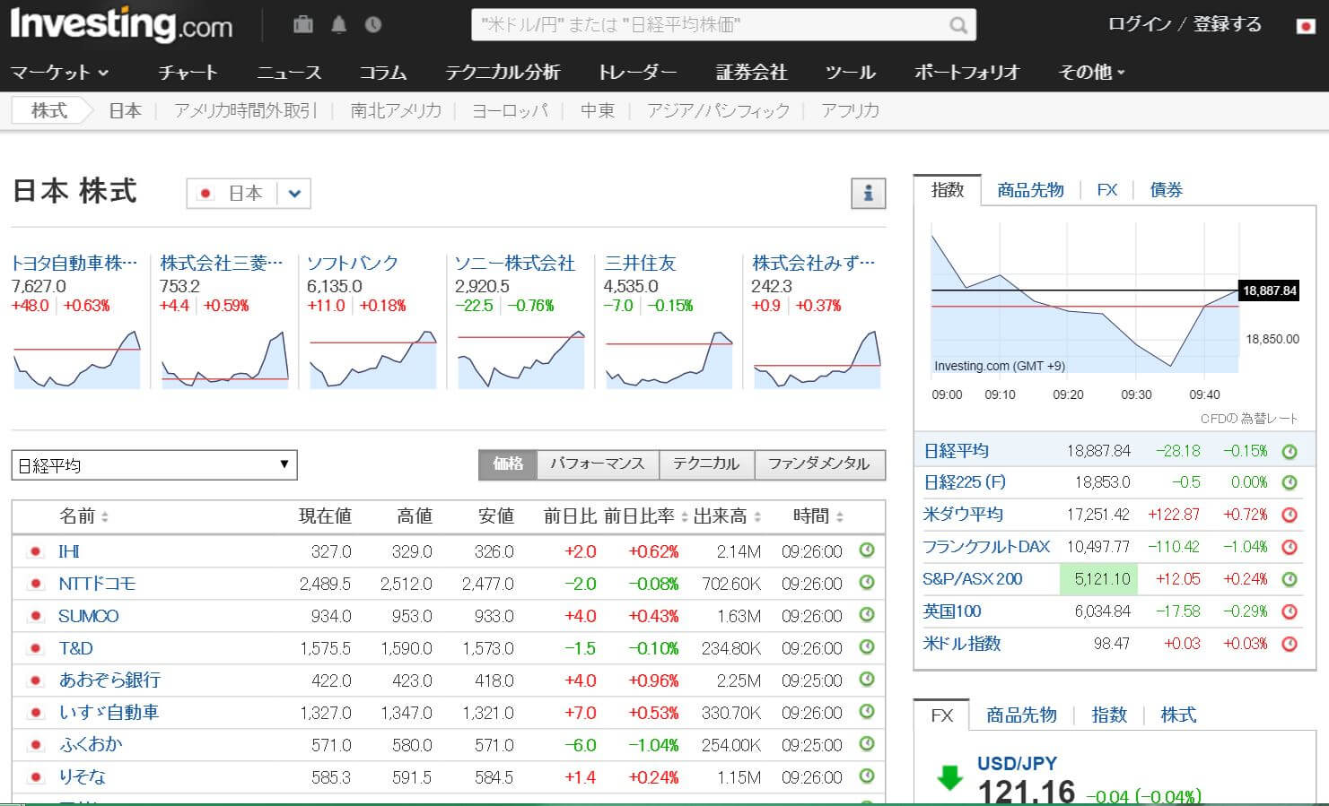Screen dimensions: 1329x806
Task: Switch to 債券 tab in chart panel
Action: point(1167,190)
